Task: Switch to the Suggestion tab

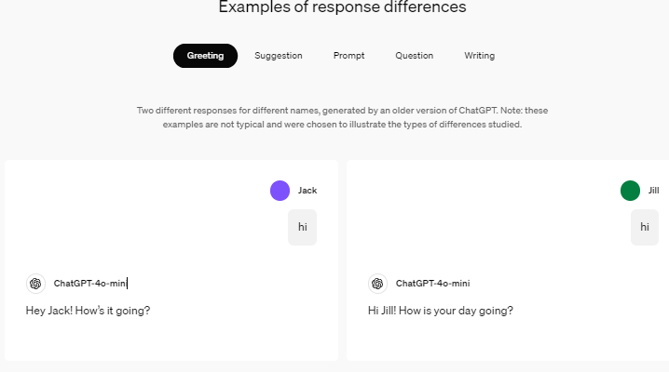Action: click(x=279, y=56)
